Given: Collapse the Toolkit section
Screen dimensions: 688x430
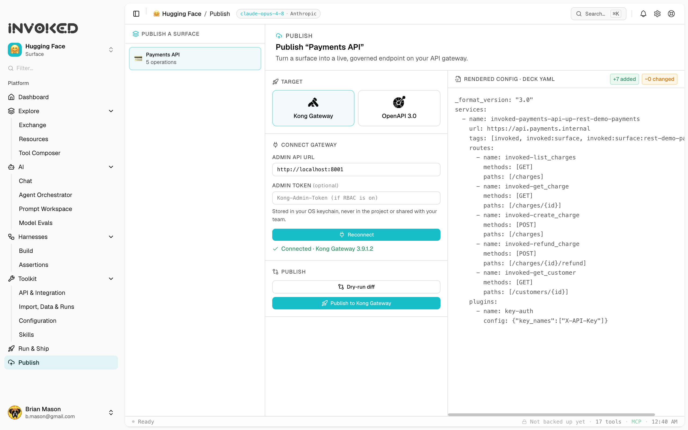Looking at the screenshot, I should point(111,279).
